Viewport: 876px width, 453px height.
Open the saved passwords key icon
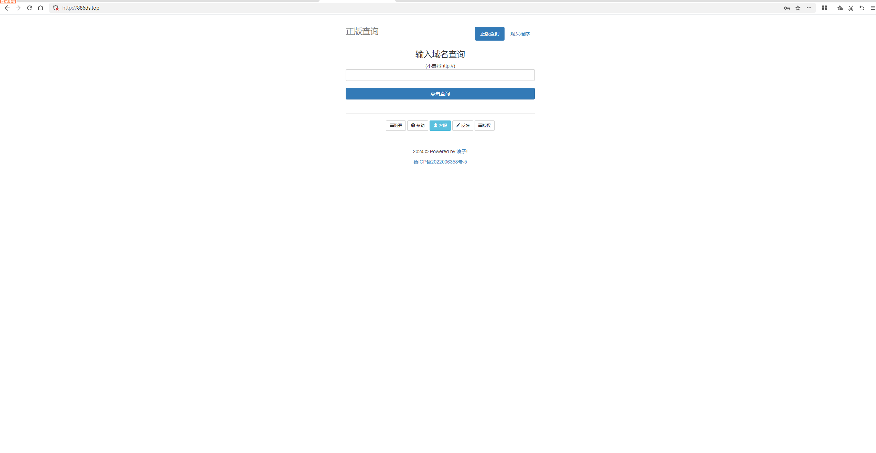787,8
